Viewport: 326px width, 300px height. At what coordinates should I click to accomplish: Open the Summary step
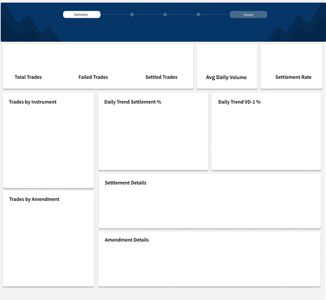[81, 14]
